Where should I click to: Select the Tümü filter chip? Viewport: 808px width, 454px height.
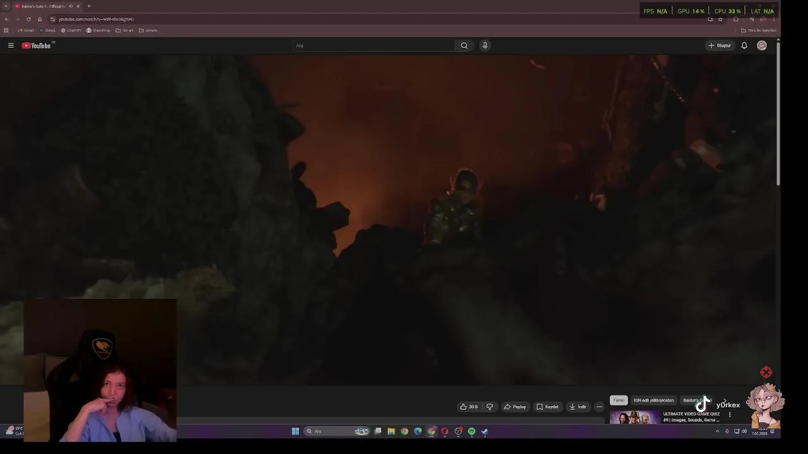coord(619,400)
